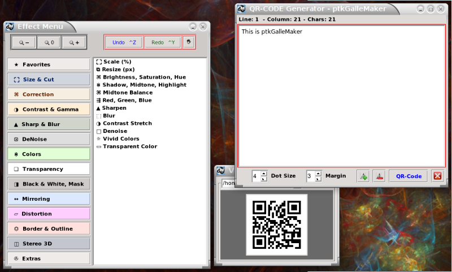This screenshot has height=272, width=452.
Task: Open the Mirroring category
Action: point(49,198)
